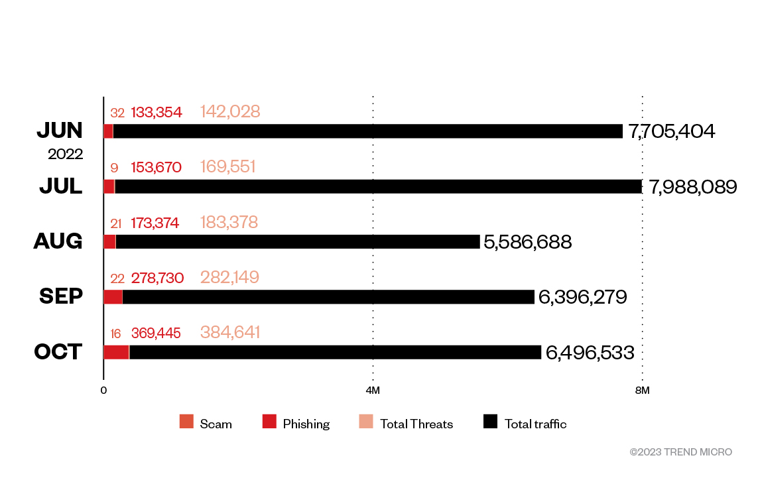Click the JUL total traffic value 7,988,089
Image resolution: width=760 pixels, height=484 pixels.
click(693, 186)
